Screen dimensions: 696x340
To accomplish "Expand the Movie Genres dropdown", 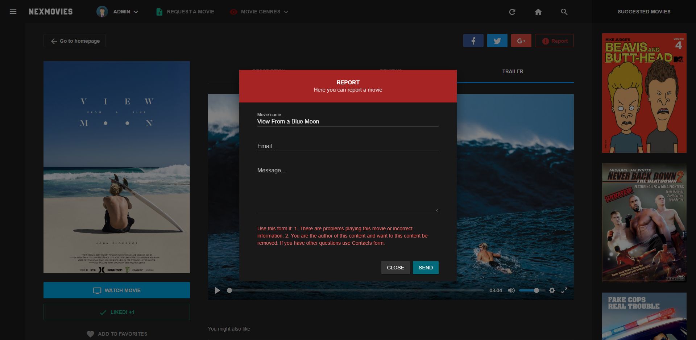I will click(259, 12).
